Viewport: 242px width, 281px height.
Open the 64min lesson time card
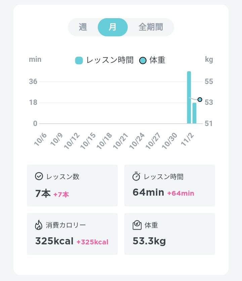170,186
